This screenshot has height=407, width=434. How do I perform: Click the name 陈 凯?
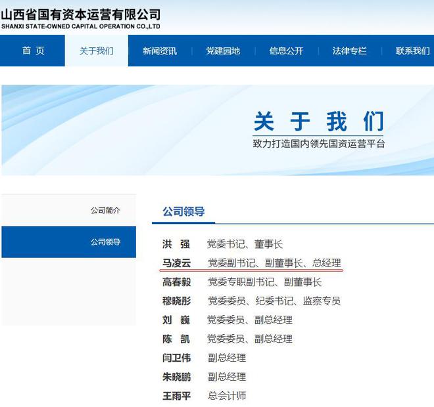[176, 339]
